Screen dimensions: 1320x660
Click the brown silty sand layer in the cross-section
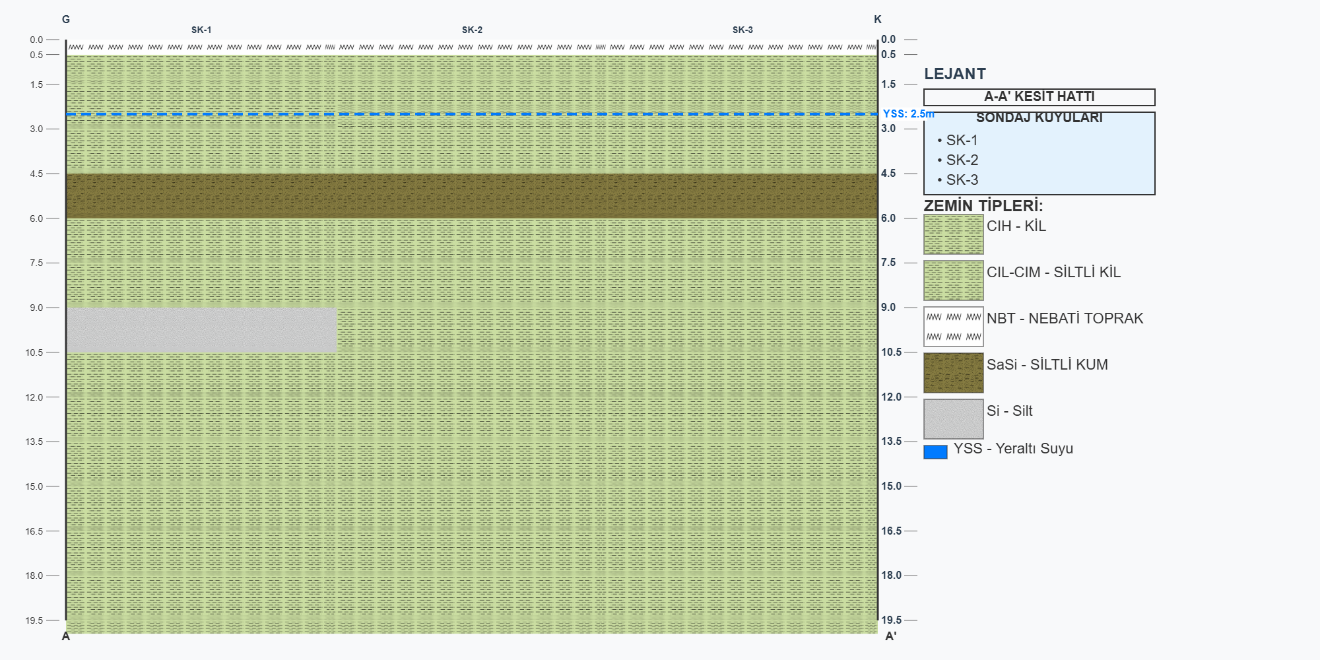[472, 196]
